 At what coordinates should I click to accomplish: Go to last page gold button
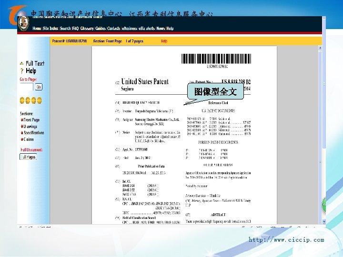[39, 100]
